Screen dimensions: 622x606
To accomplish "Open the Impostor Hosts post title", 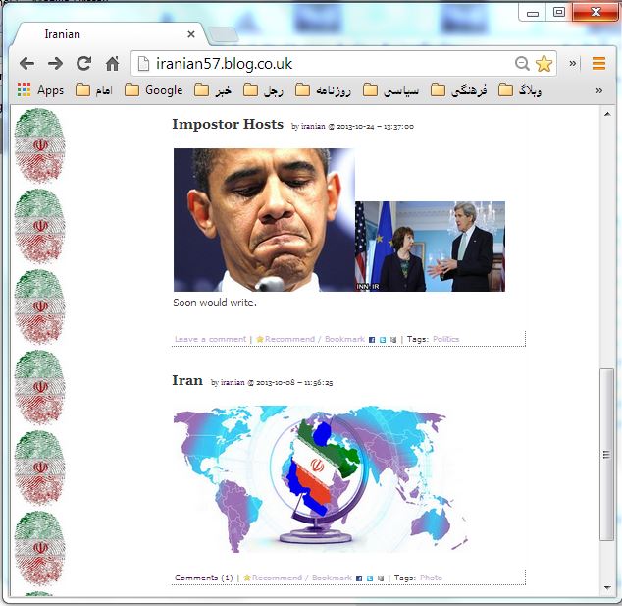I will coord(228,125).
